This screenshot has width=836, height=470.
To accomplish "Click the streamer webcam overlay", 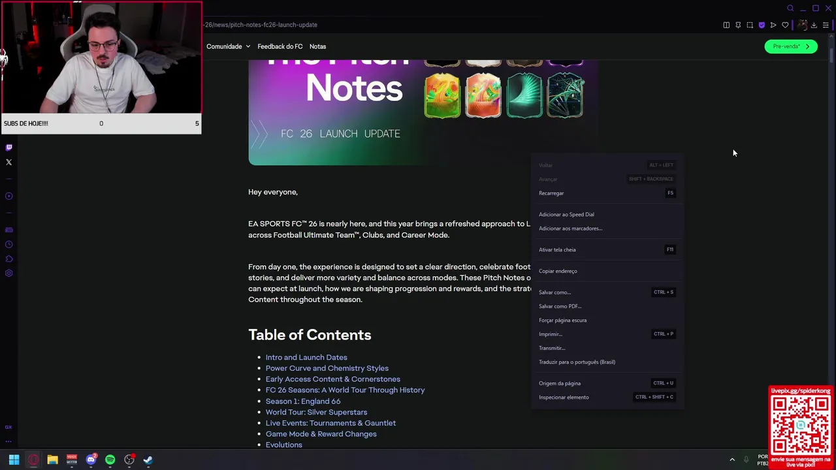I will (x=101, y=57).
